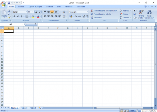
Task: Open Trova e seleziona binoculars tool
Action: tap(149, 14)
